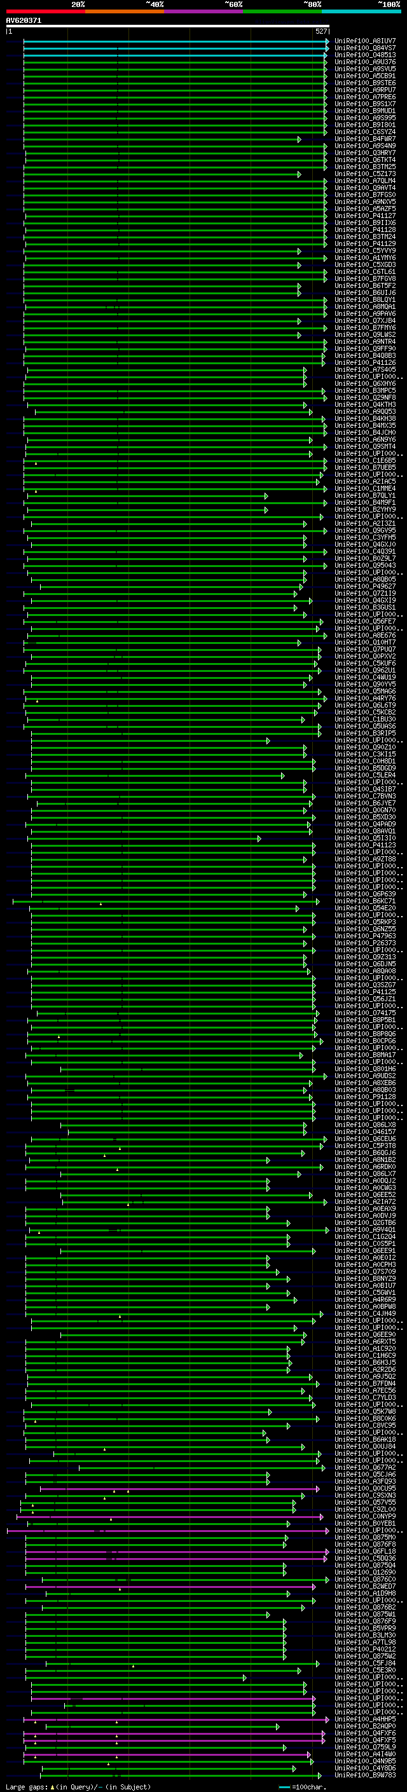
Task: Select hit label UniRef100_A1YMY6
Action: [365, 257]
